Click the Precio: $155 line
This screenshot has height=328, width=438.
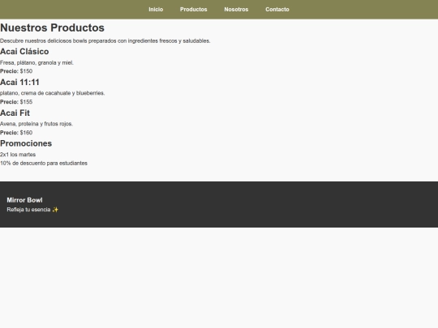point(16,102)
